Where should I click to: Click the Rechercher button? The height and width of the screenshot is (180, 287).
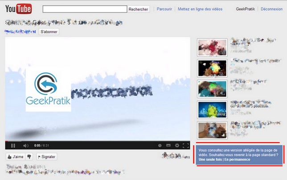click(138, 9)
